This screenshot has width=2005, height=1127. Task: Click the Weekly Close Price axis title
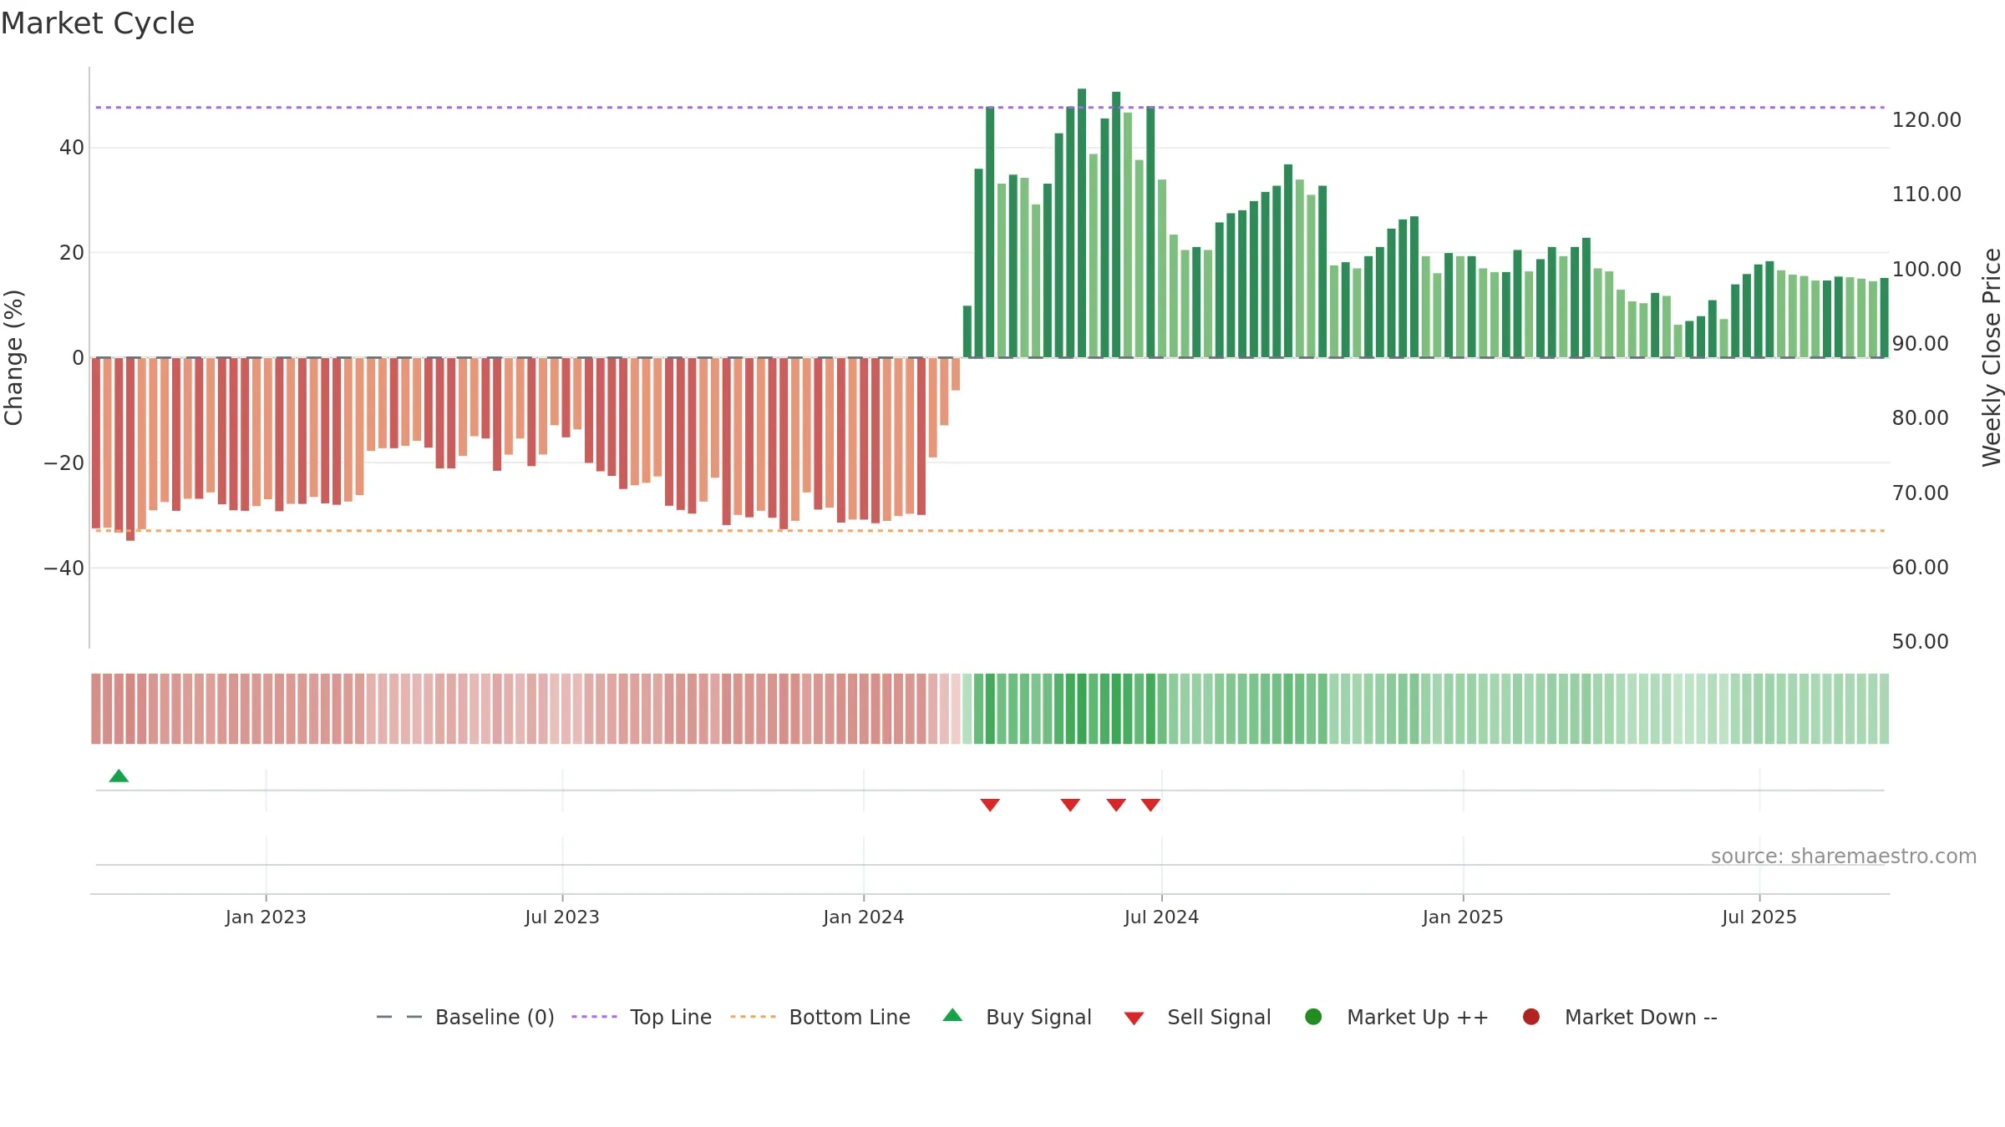point(1992,357)
